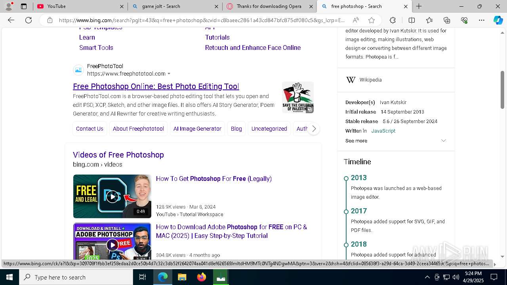Open the Extensions puzzle icon

coord(393,20)
